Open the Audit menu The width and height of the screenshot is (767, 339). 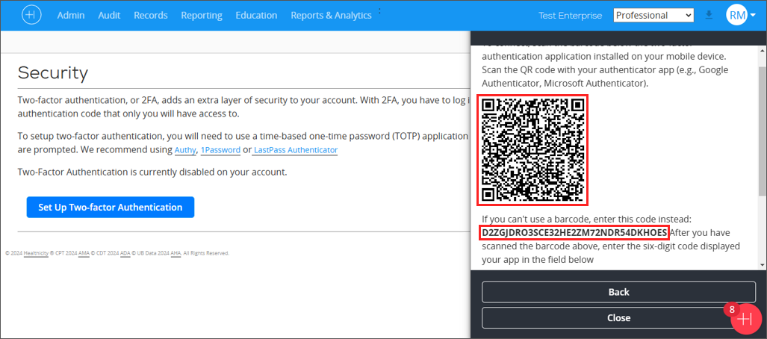(109, 16)
